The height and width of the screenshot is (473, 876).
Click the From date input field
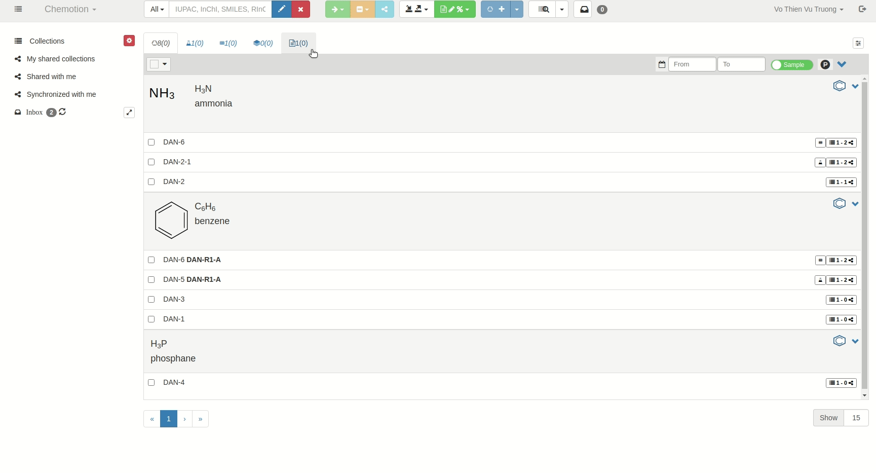[x=692, y=64]
